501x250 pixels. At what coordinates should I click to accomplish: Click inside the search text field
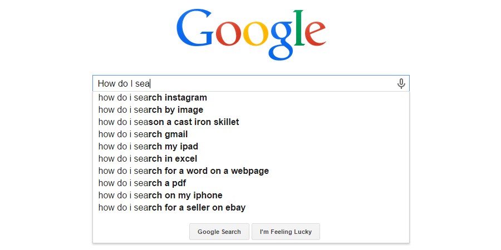pos(251,83)
